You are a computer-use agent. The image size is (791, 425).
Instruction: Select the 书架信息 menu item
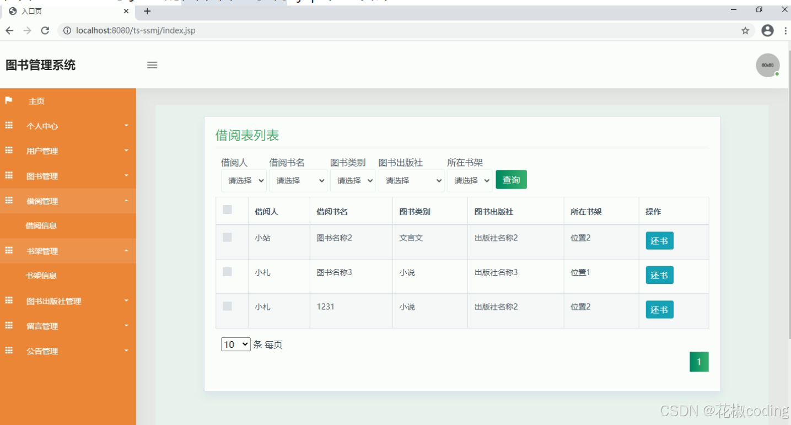click(41, 276)
